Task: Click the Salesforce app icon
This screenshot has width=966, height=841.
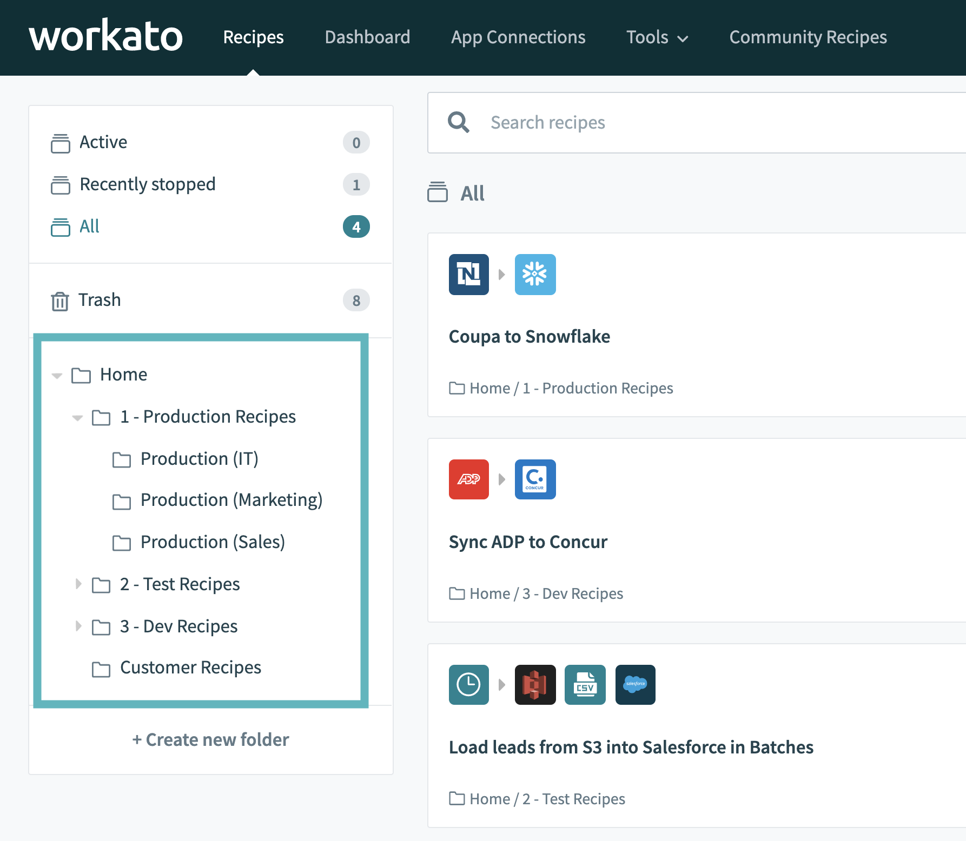Action: [x=636, y=685]
